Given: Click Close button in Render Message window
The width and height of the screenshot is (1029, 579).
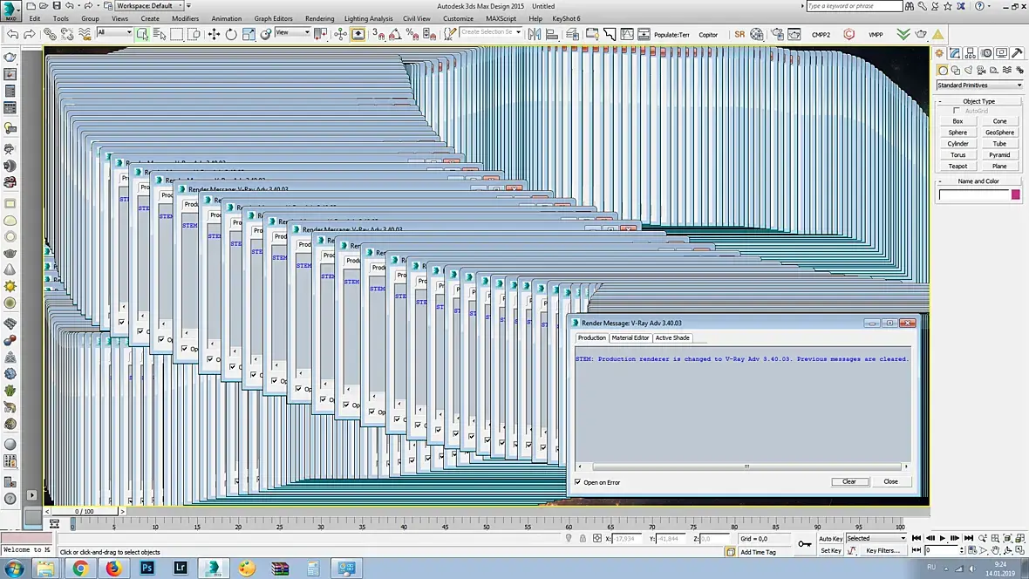Looking at the screenshot, I should [x=890, y=482].
